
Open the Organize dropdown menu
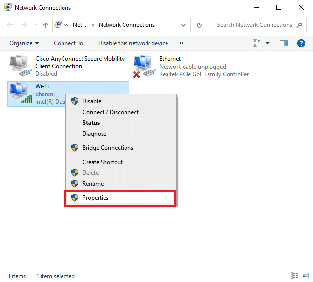point(24,43)
